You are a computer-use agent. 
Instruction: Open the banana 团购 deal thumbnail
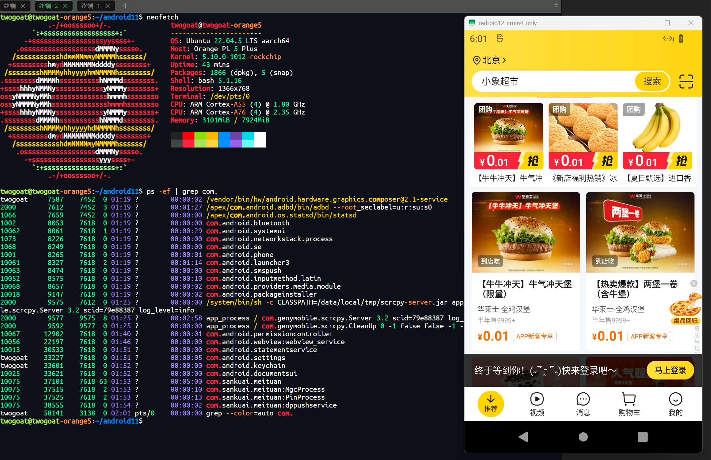(657, 128)
